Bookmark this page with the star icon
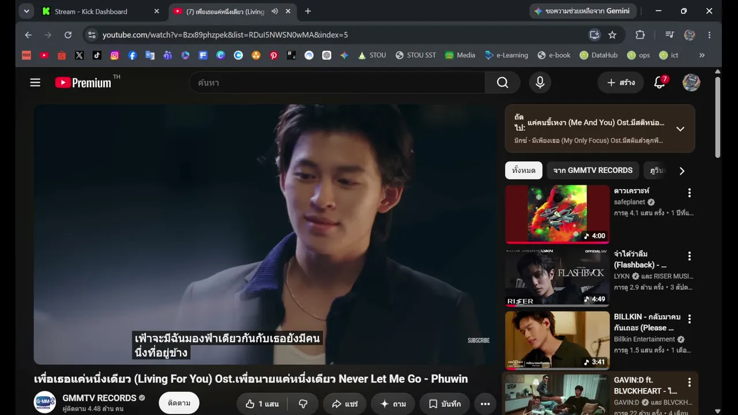The width and height of the screenshot is (738, 415). point(612,35)
